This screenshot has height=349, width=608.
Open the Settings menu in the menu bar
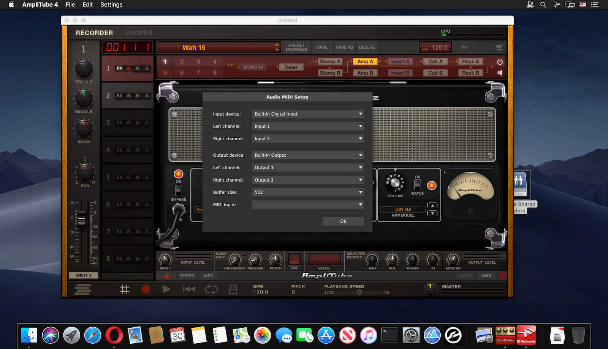coord(111,5)
